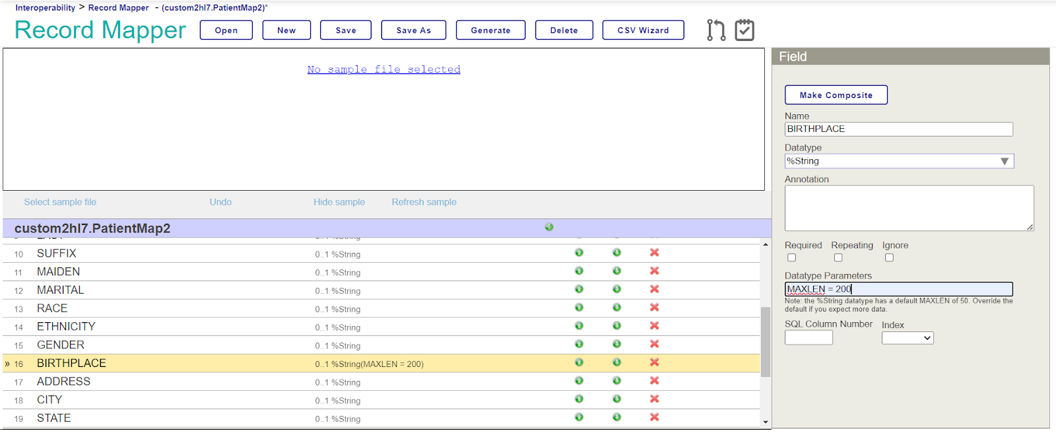Delete the CITY field
Screen dimensions: 1056x433
click(654, 399)
